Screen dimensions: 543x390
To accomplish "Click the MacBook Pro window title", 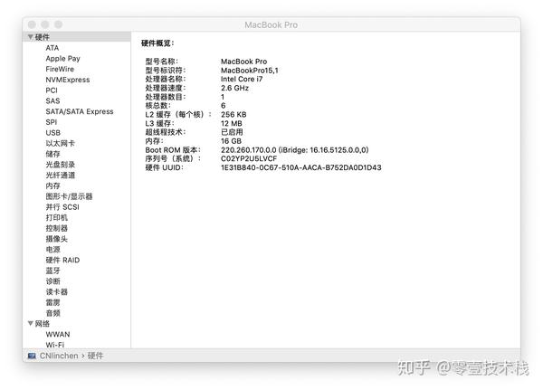I will (271, 25).
